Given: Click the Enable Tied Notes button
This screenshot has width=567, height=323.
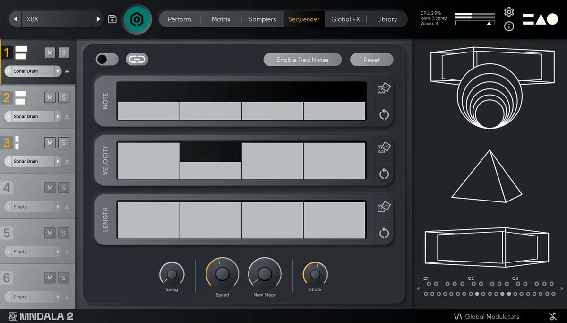Looking at the screenshot, I should [x=302, y=60].
